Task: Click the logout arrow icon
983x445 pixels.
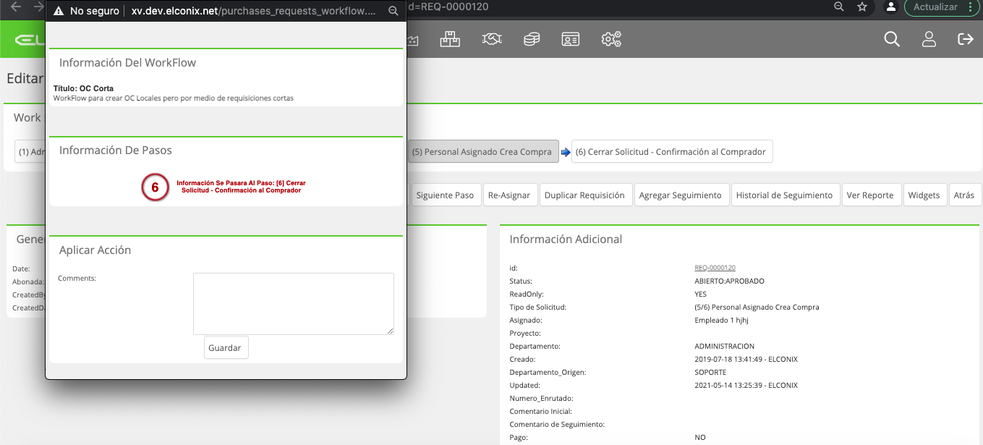Action: point(966,39)
